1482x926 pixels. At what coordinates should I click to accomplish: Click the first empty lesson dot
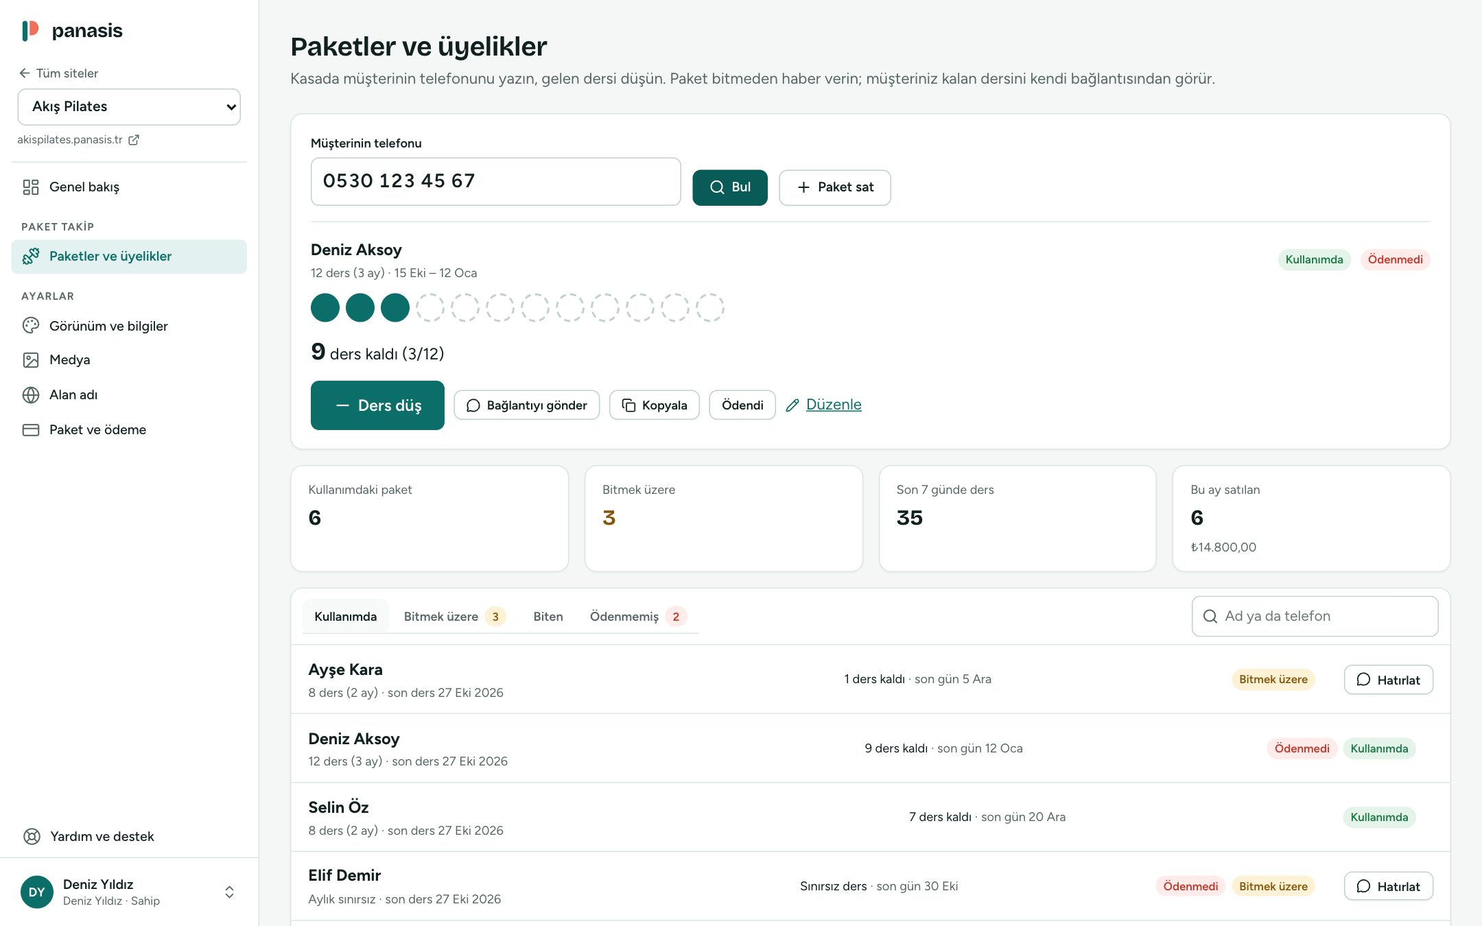(430, 307)
